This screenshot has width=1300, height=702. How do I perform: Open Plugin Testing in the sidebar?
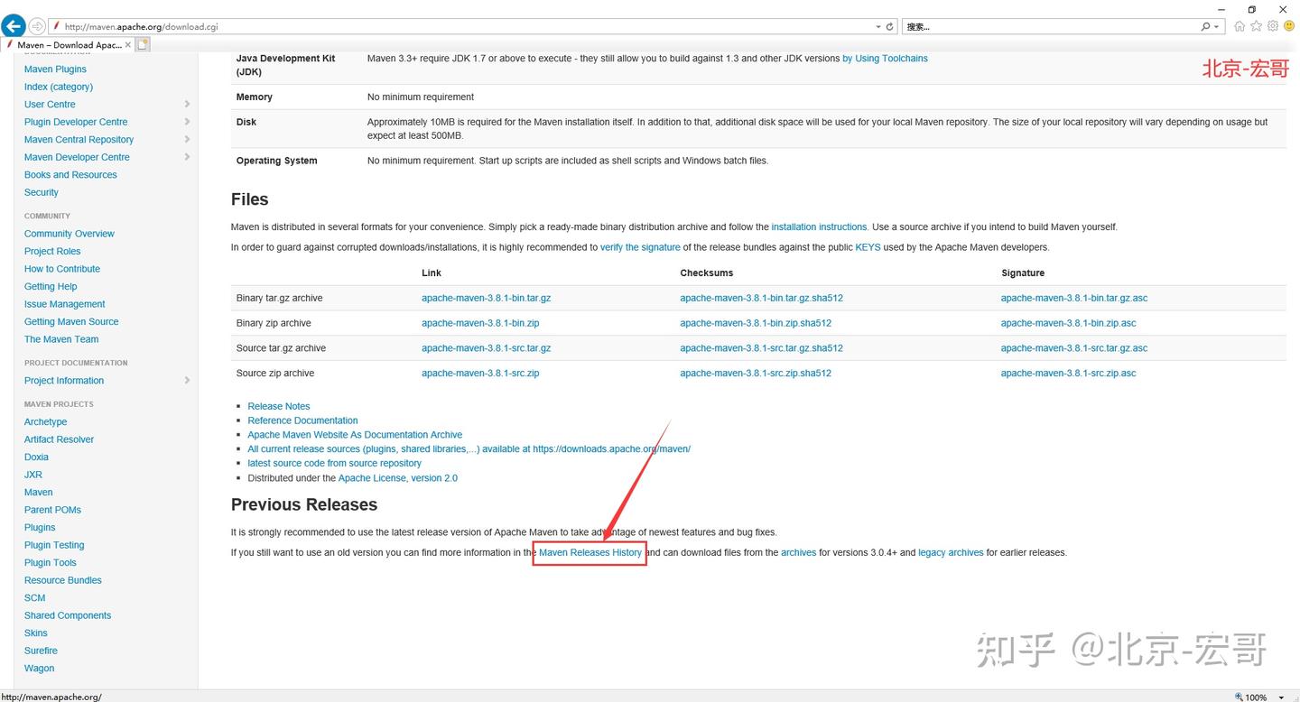54,545
